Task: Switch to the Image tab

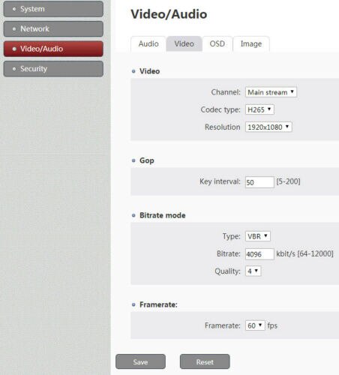Action: tap(251, 43)
